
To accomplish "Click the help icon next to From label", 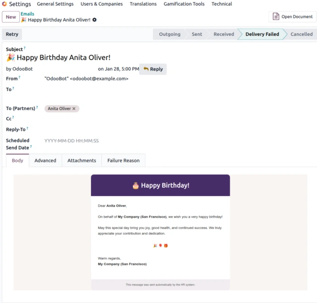I will click(x=19, y=77).
